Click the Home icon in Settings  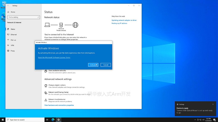(x=8, y=12)
